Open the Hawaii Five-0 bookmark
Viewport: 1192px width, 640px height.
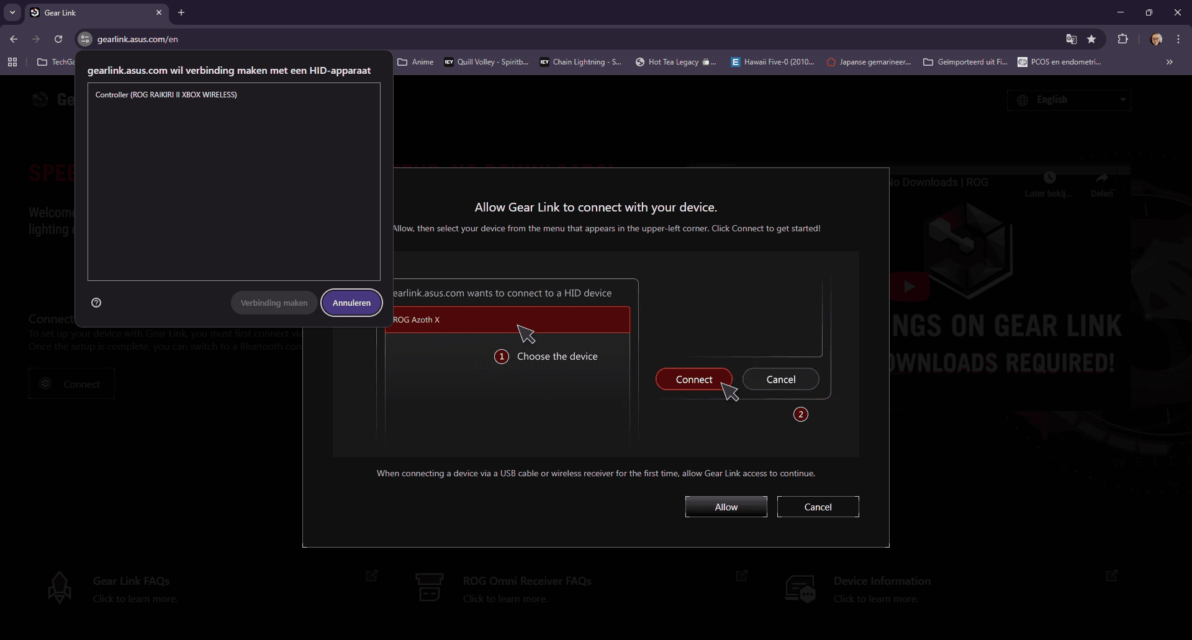(772, 62)
